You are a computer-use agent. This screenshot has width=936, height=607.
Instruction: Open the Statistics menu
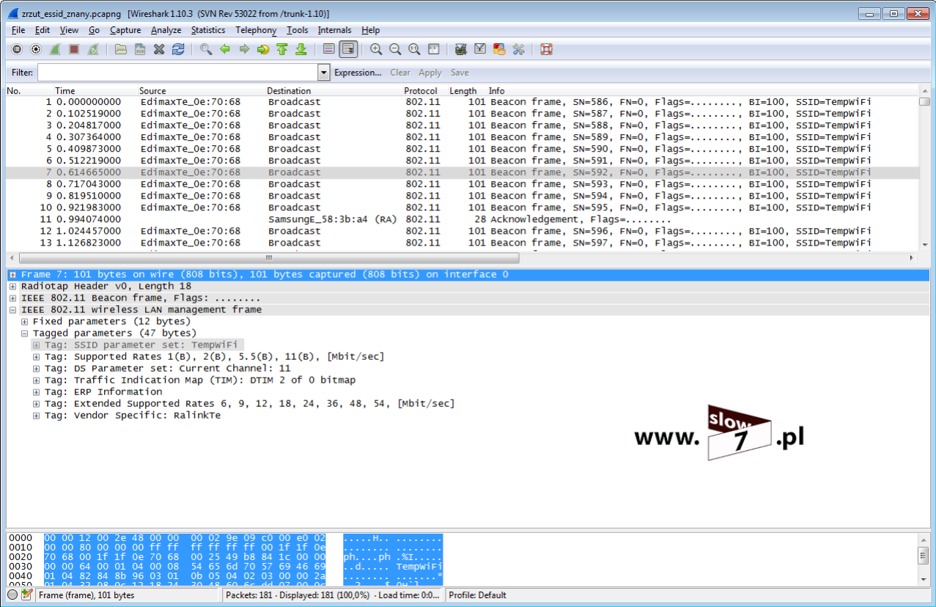pos(208,30)
